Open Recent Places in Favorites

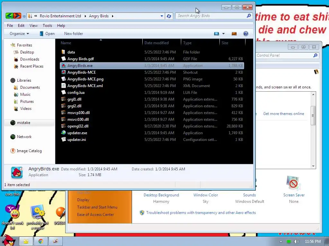[x=32, y=66]
